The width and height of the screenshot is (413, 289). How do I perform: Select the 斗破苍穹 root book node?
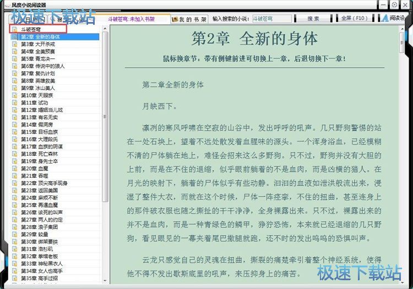point(30,30)
